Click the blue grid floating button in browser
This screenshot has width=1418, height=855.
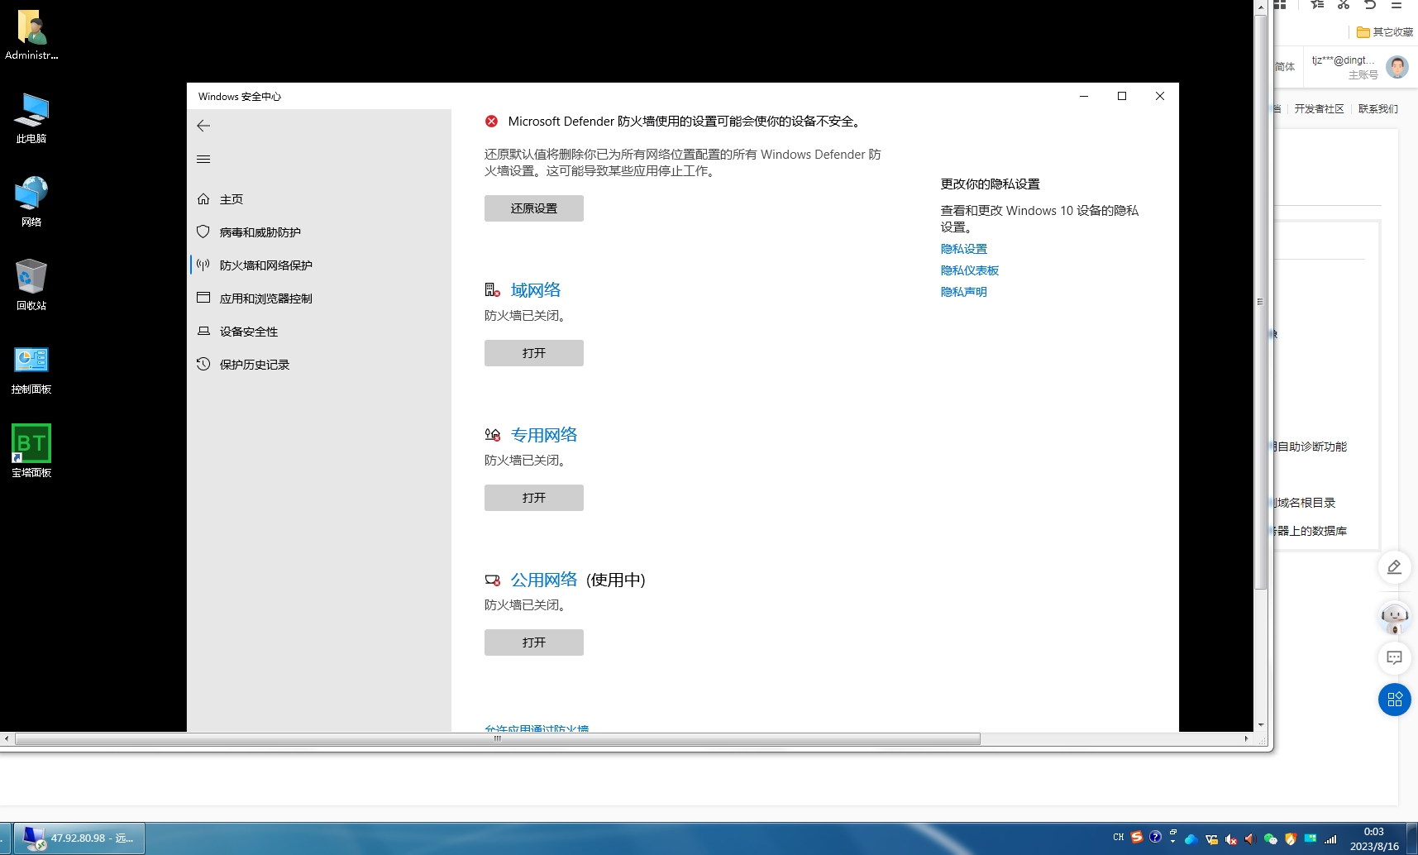point(1394,700)
